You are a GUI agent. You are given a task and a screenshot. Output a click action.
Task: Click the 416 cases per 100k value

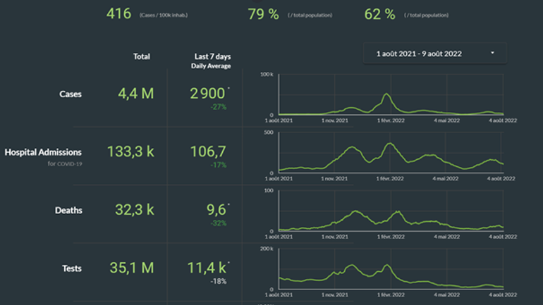[x=118, y=14]
